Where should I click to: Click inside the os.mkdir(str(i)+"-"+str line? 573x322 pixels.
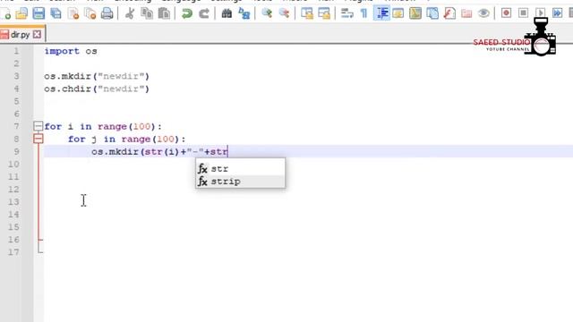[x=159, y=151]
